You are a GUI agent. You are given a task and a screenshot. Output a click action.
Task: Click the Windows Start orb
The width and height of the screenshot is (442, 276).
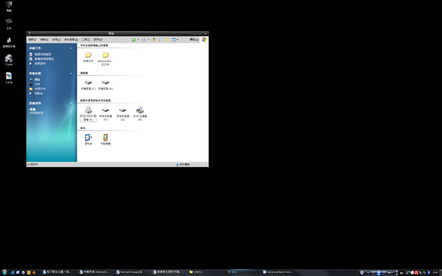tap(5, 273)
